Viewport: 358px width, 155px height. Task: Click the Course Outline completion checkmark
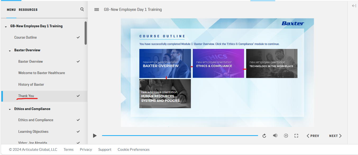tap(78, 37)
